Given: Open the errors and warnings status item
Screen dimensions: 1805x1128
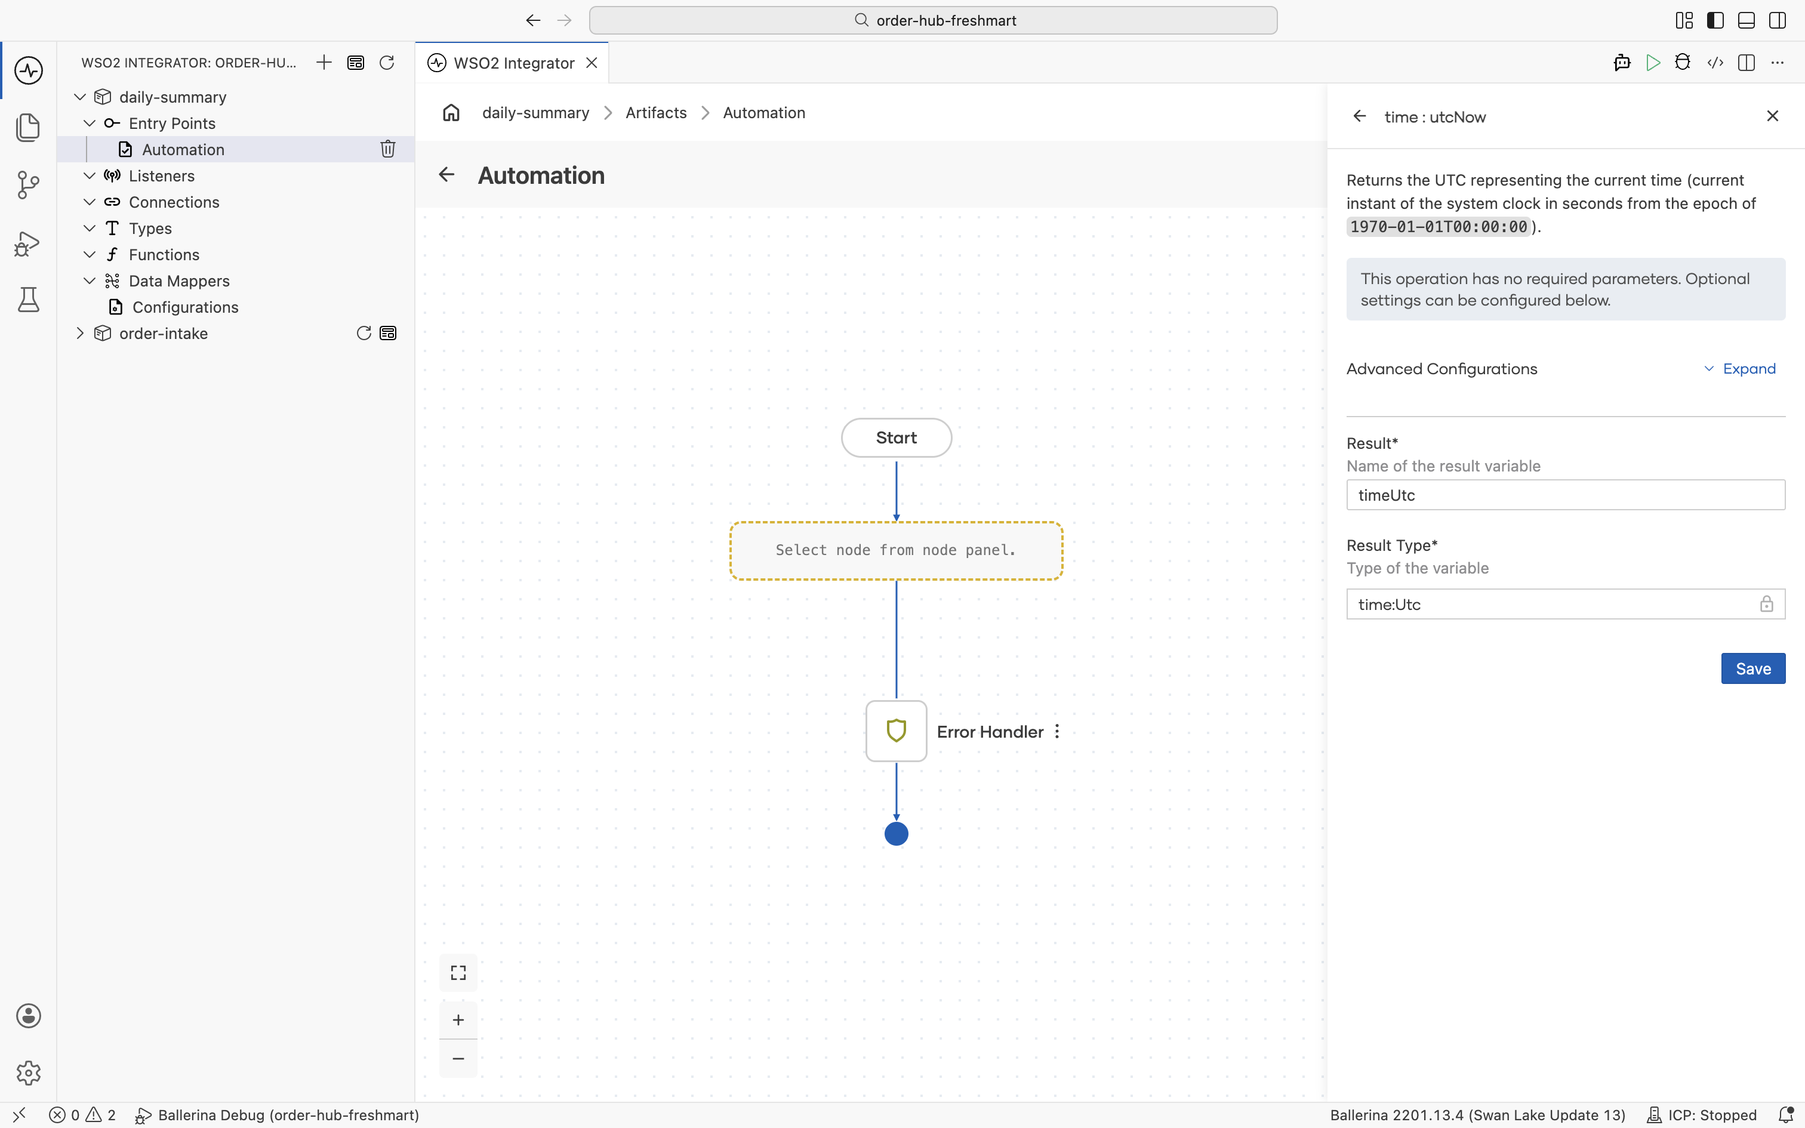Looking at the screenshot, I should (x=82, y=1115).
